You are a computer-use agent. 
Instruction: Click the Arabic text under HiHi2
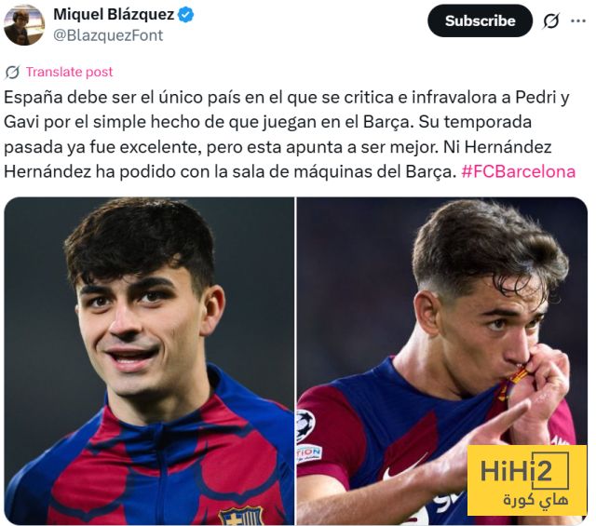coord(536,499)
